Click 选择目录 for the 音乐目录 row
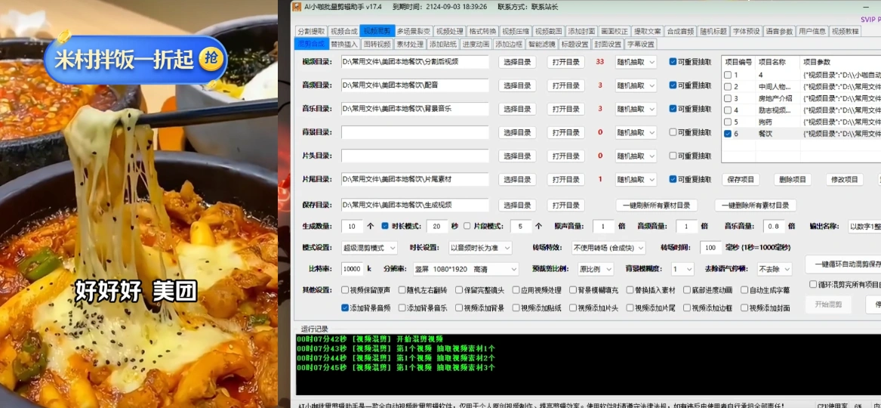 click(x=517, y=109)
